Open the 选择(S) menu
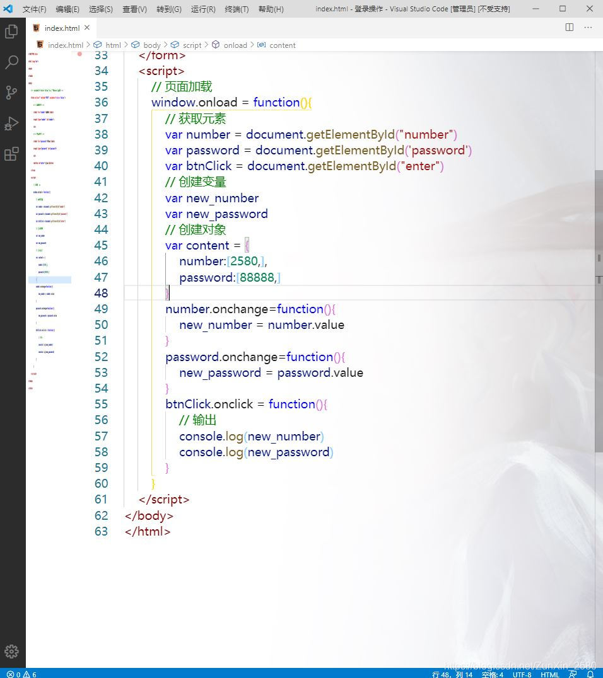Viewport: 603px width, 678px height. [101, 9]
